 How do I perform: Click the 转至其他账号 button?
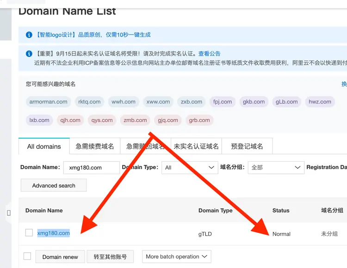click(110, 257)
